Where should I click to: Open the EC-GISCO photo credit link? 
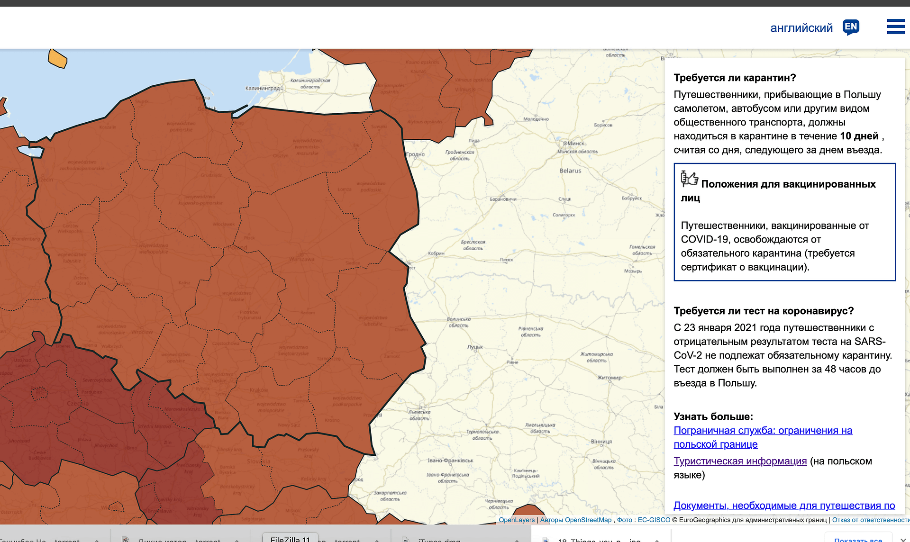click(654, 520)
